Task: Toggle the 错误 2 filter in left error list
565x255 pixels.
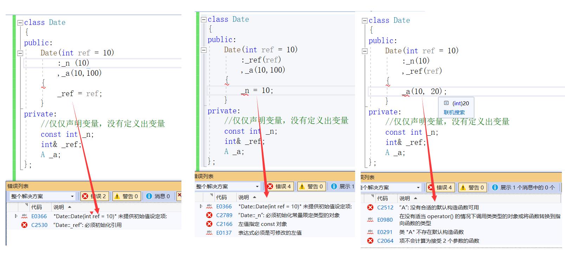Action: [x=94, y=196]
